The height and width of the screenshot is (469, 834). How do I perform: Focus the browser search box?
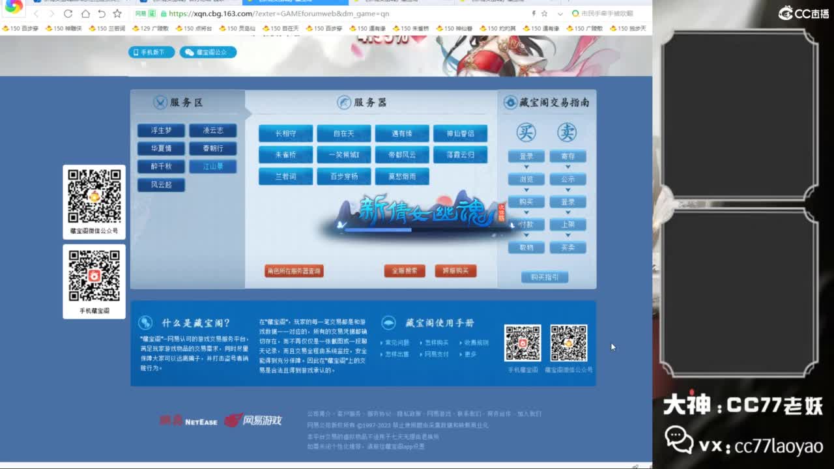pos(607,14)
